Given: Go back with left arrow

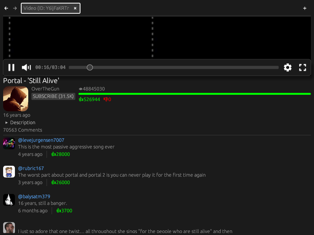Looking at the screenshot, I should [x=6, y=8].
